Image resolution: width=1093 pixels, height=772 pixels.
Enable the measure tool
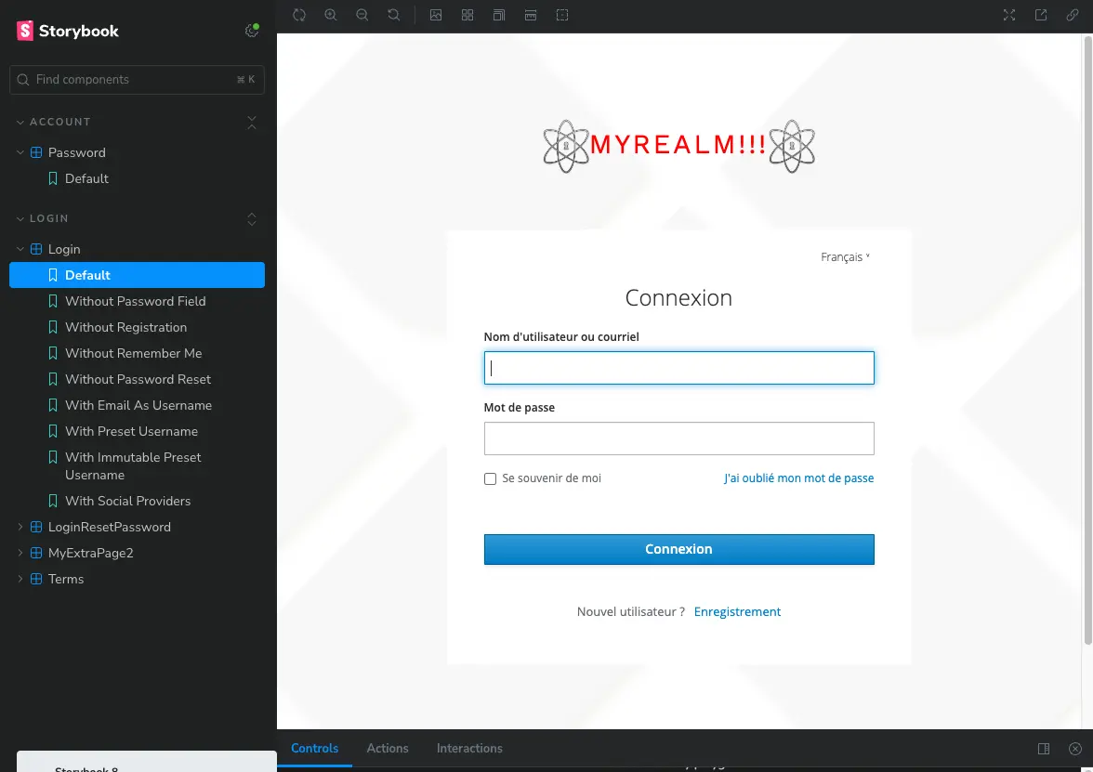[531, 15]
